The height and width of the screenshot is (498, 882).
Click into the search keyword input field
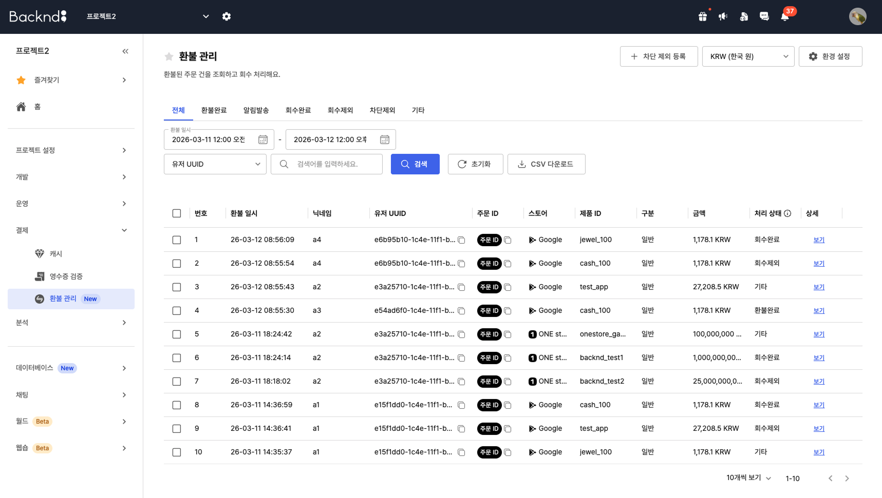[334, 164]
